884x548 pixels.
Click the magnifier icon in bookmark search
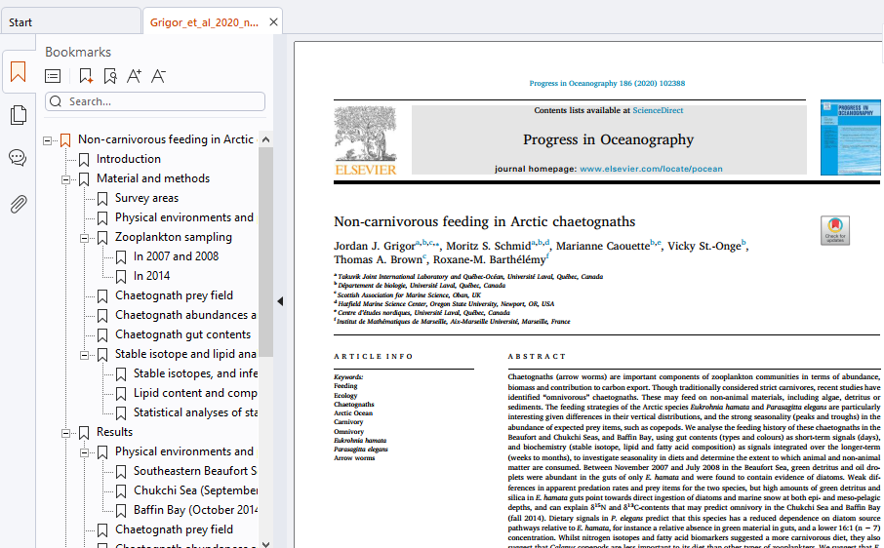56,101
